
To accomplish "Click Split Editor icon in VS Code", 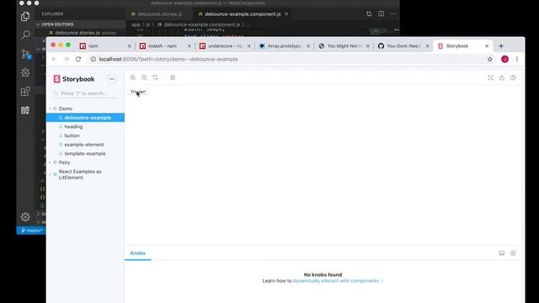I will tap(382, 13).
